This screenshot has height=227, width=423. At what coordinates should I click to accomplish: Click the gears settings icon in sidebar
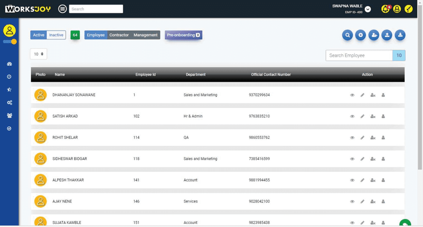(9, 102)
